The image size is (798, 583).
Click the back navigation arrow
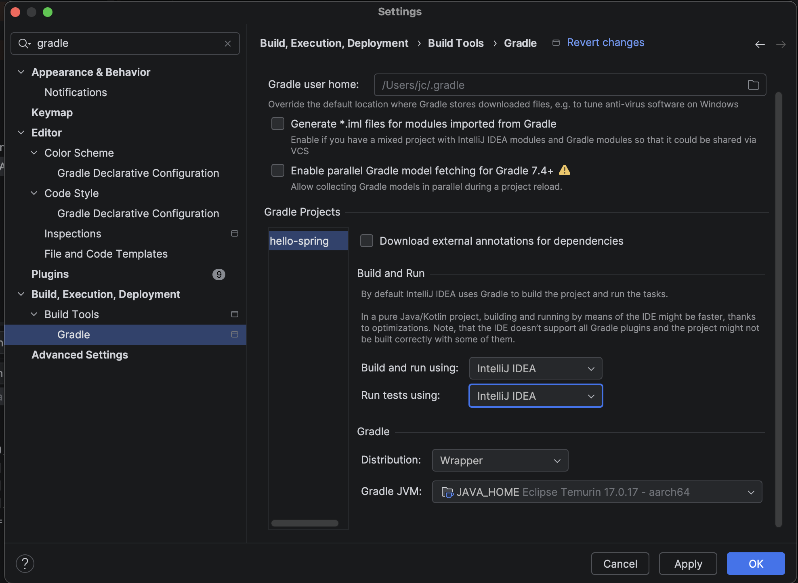(760, 44)
